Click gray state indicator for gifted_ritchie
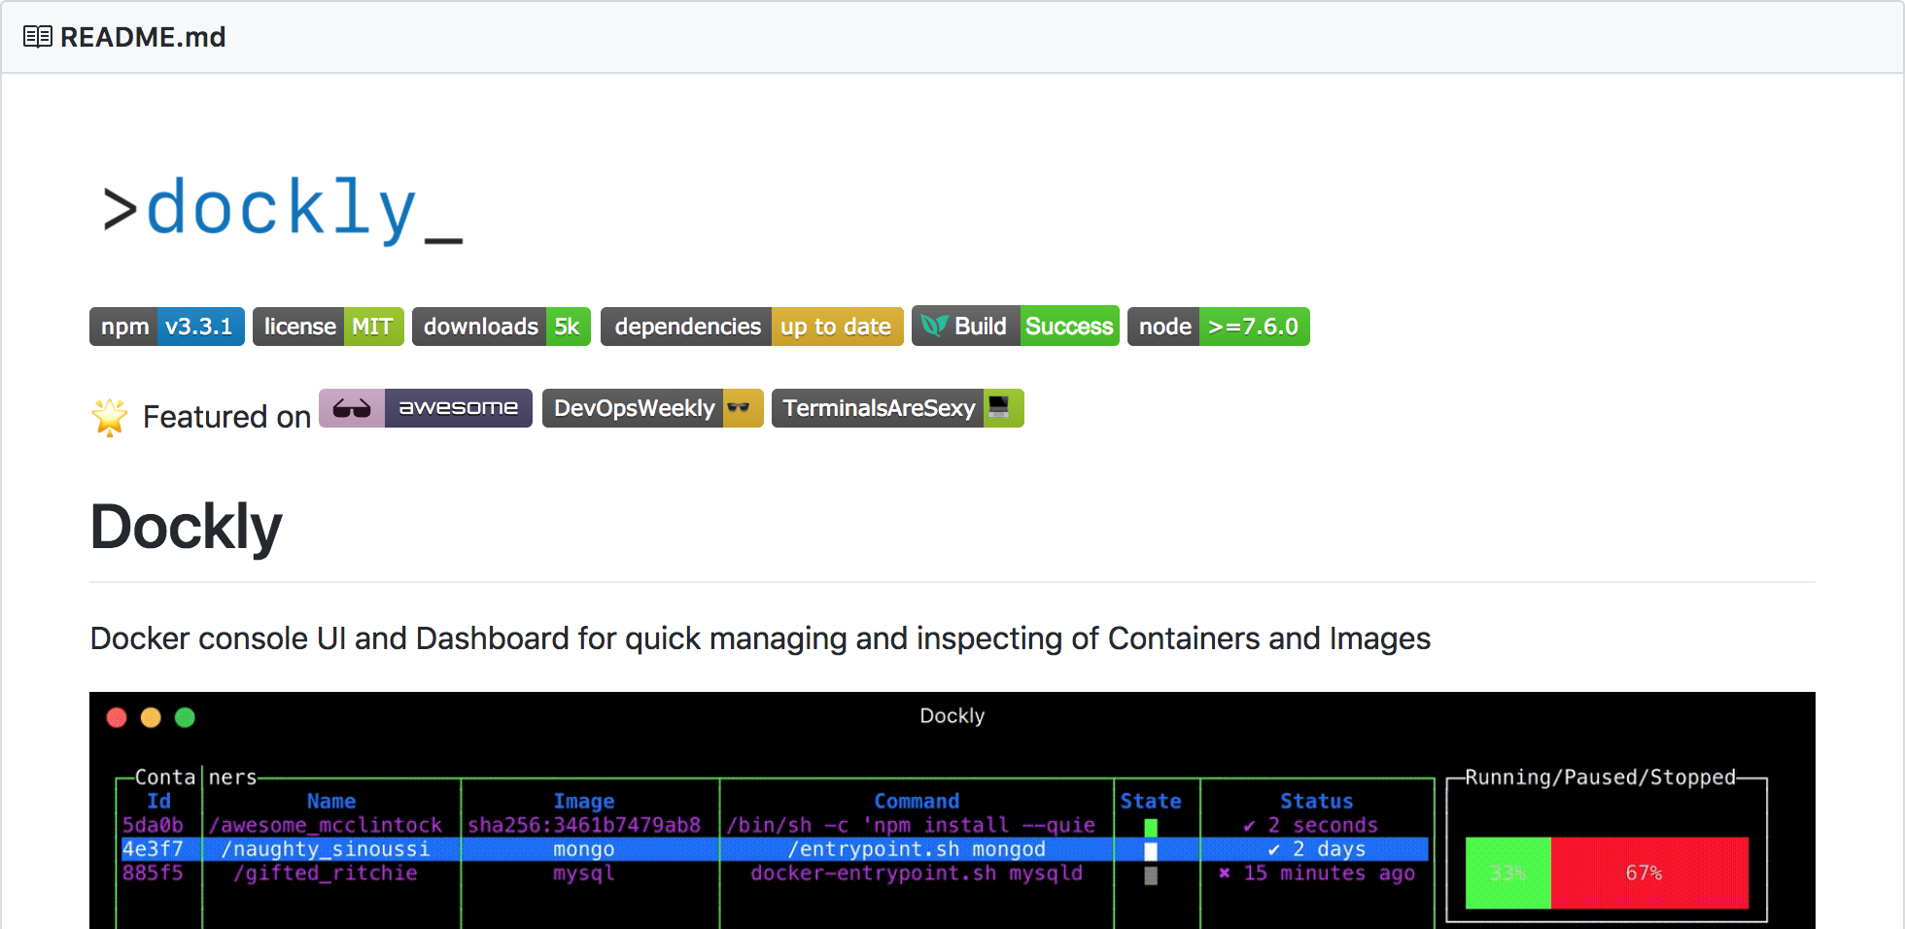The image size is (1905, 929). [x=1151, y=876]
